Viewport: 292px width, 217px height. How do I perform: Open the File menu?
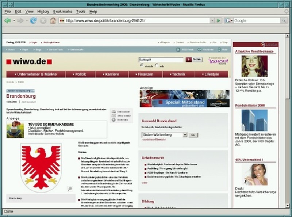click(7, 12)
